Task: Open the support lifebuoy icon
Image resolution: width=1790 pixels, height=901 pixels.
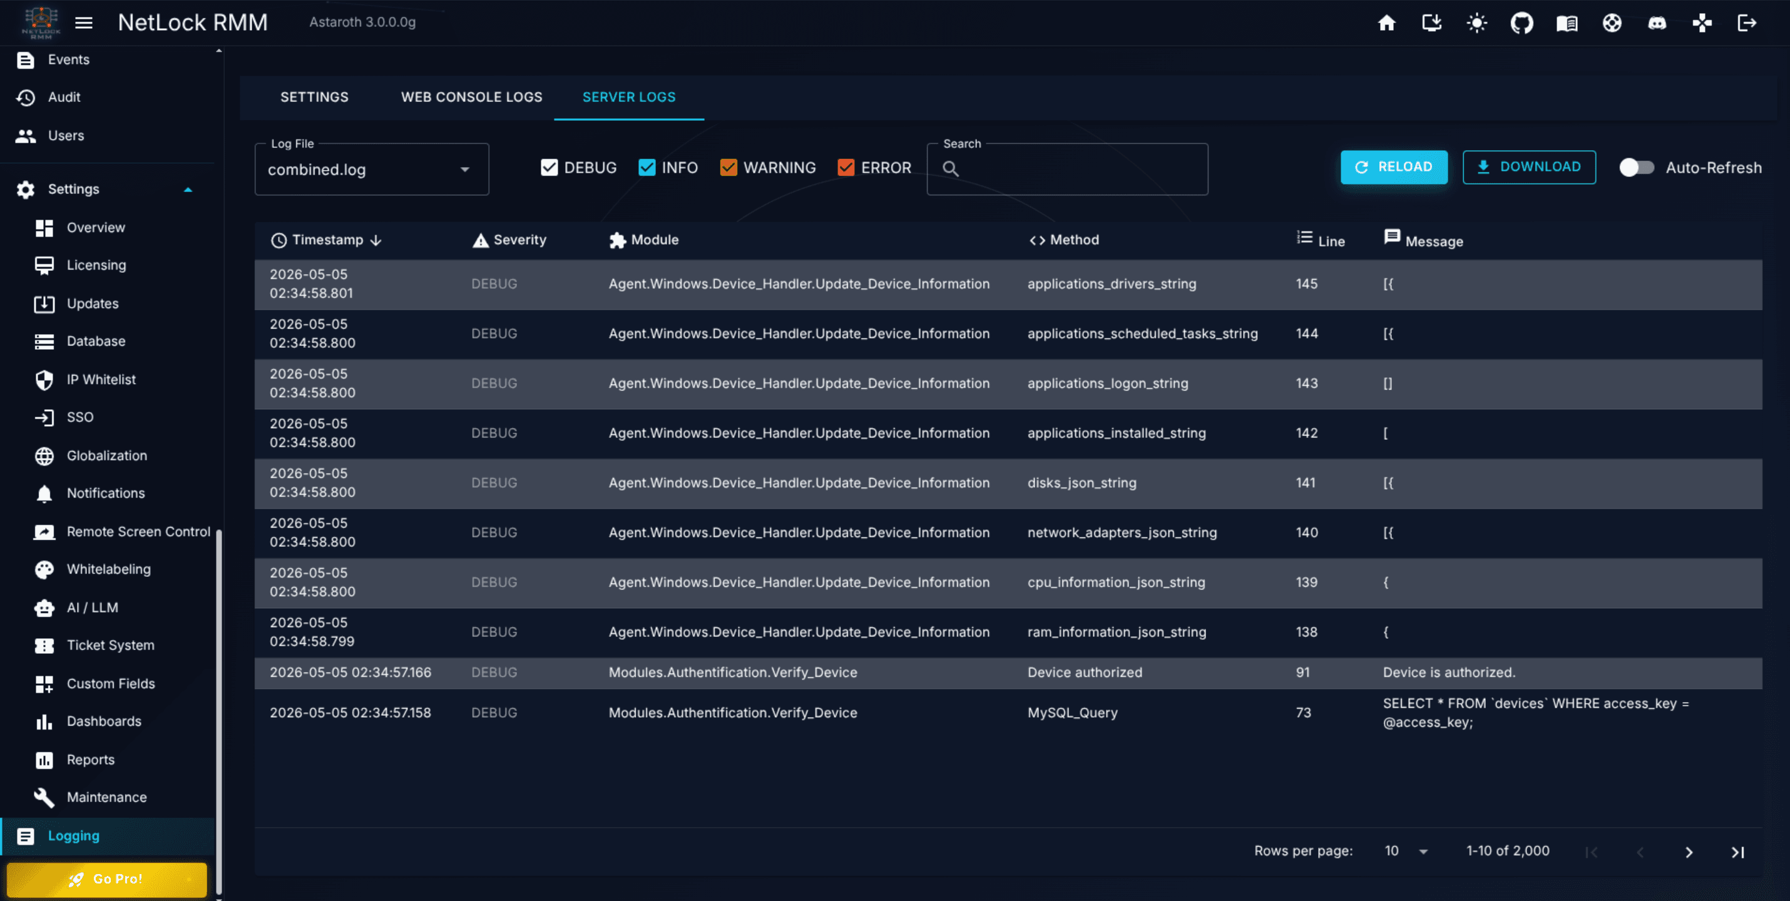Action: (1612, 23)
